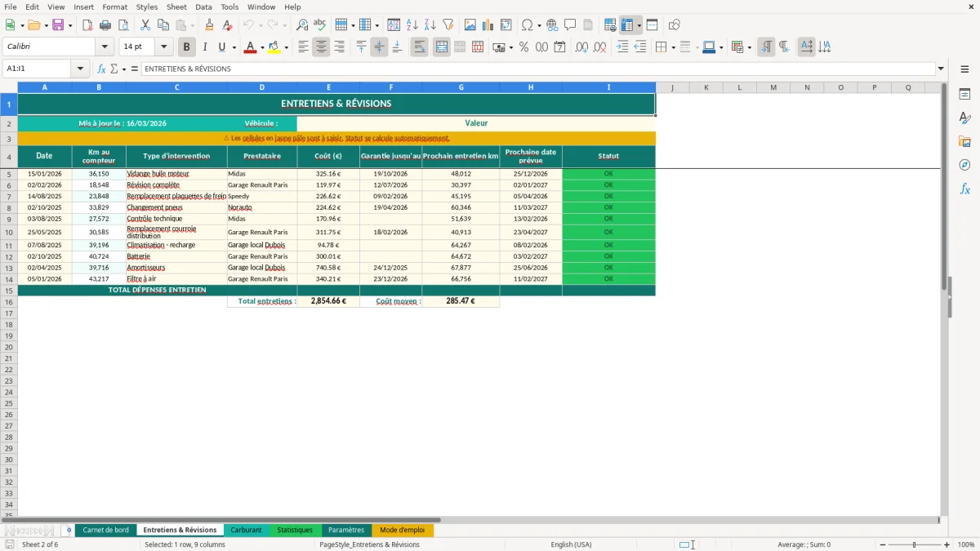This screenshot has height=551, width=980.
Task: Toggle Bold formatting off
Action: [187, 47]
